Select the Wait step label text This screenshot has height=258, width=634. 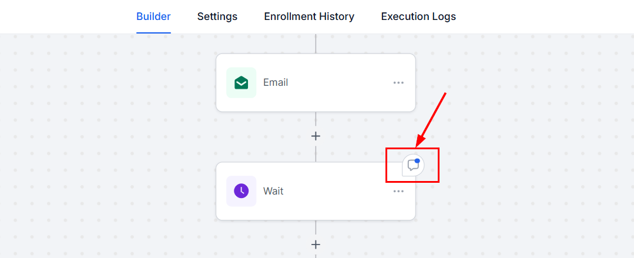[273, 191]
